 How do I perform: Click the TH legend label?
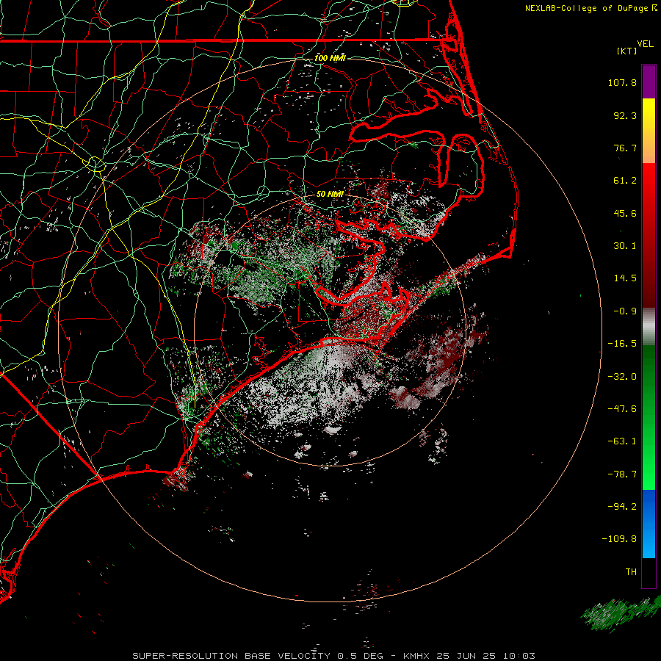[631, 572]
